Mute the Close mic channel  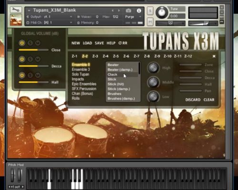coord(38,43)
